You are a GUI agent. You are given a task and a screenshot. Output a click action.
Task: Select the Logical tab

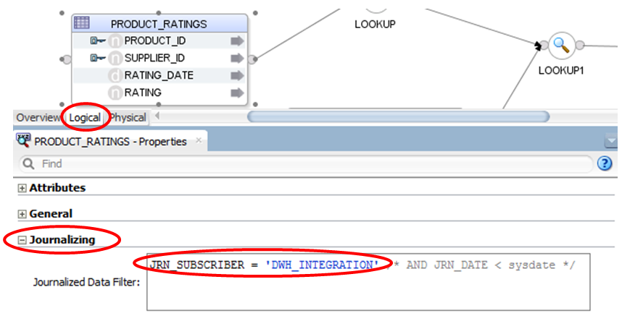(85, 117)
